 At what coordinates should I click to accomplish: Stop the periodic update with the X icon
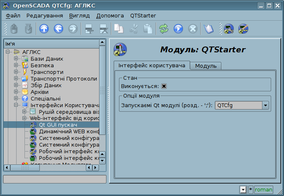[x=193, y=29]
